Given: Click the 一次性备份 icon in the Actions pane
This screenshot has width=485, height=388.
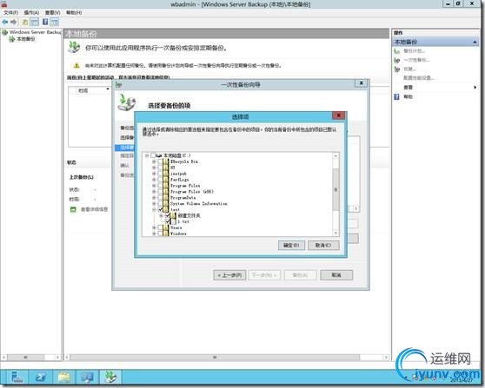Looking at the screenshot, I should (x=397, y=60).
